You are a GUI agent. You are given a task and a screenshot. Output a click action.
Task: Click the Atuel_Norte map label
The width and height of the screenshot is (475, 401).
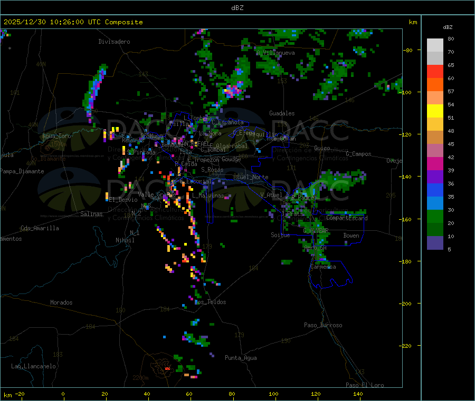(x=251, y=177)
